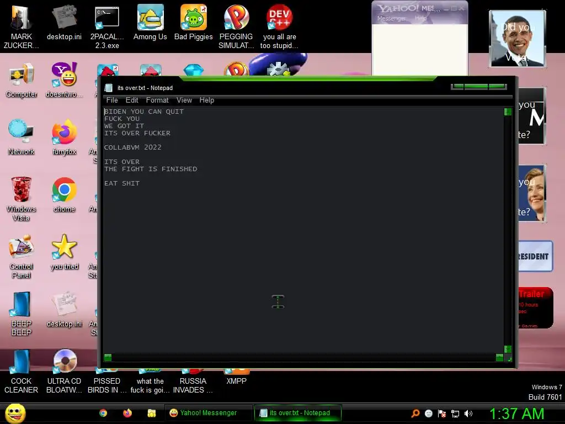Open the BEEP BEEP desktop icon
Viewport: 565px width, 424px height.
22,314
